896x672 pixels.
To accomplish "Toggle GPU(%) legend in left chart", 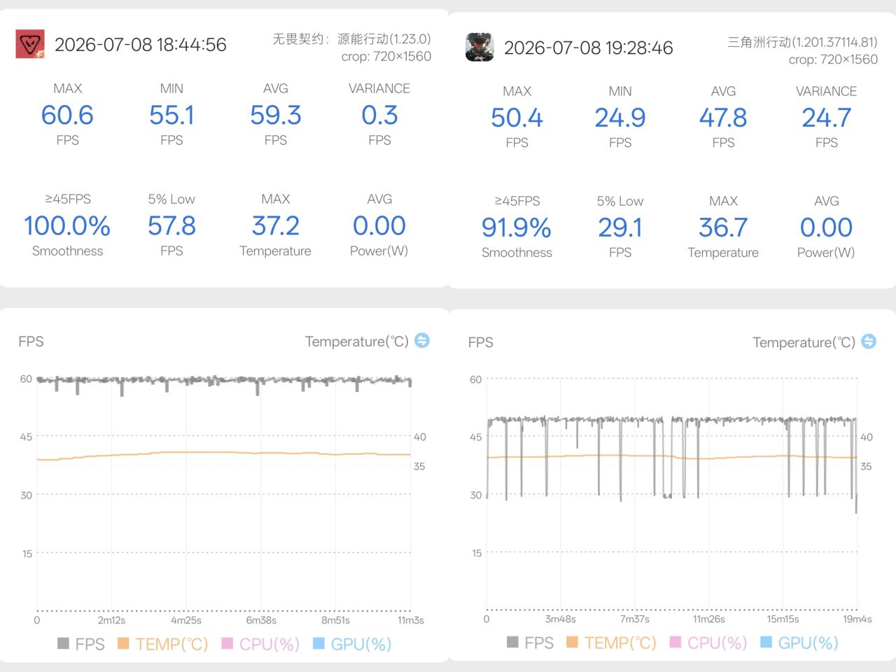I will (352, 644).
